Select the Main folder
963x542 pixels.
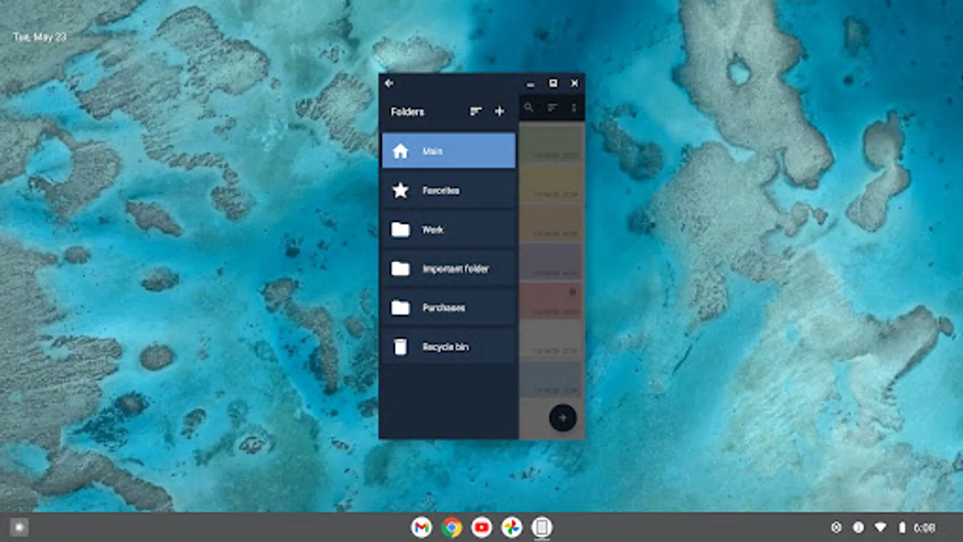pyautogui.click(x=448, y=151)
